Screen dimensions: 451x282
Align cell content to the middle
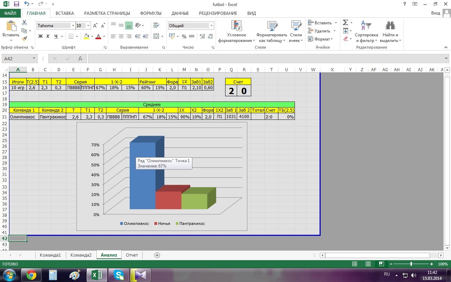click(121, 25)
